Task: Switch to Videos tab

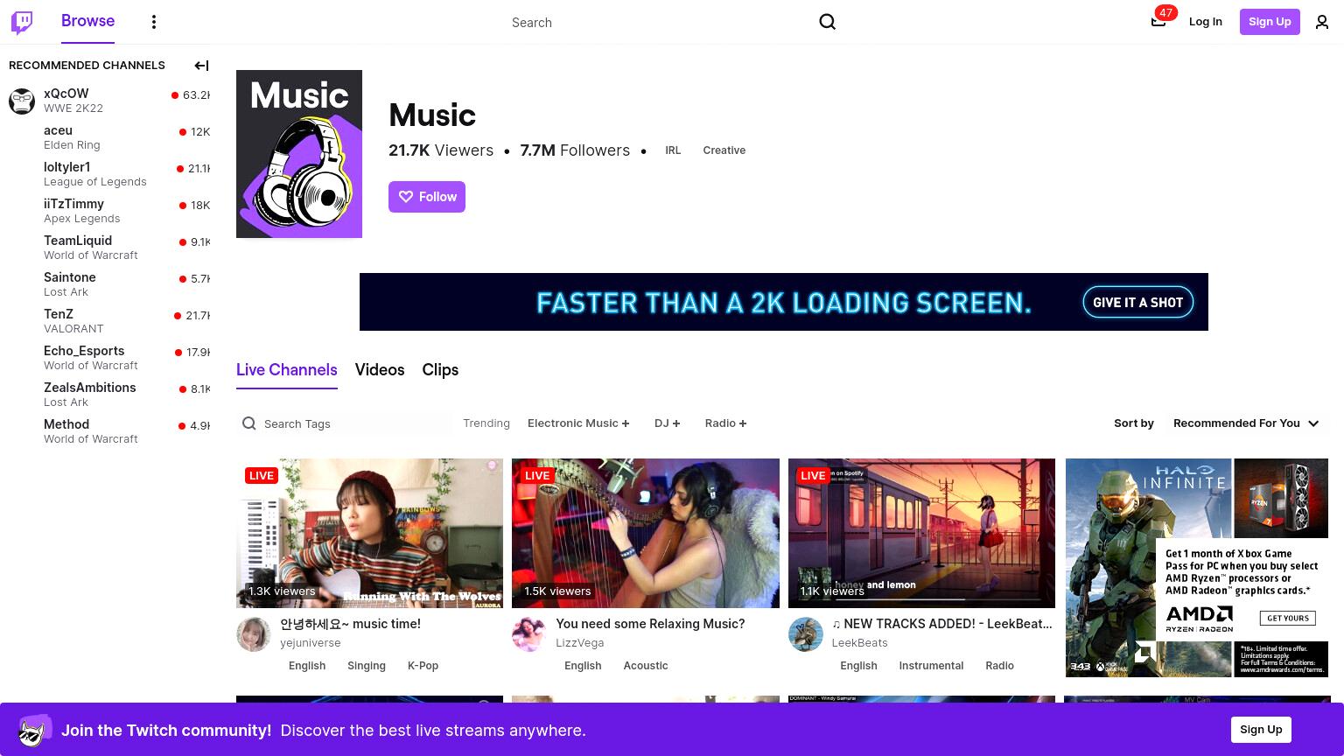Action: (380, 370)
